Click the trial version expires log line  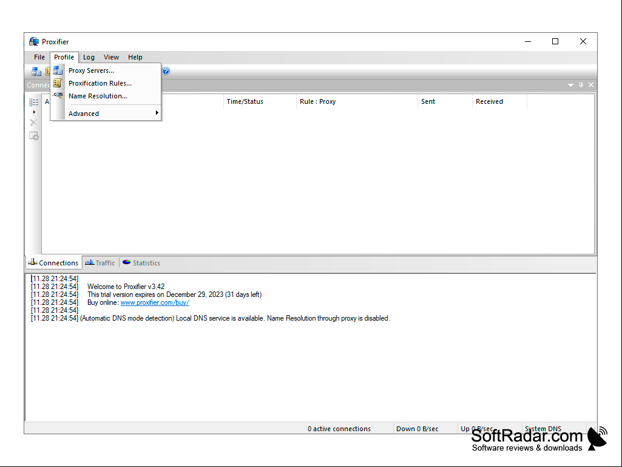[175, 295]
